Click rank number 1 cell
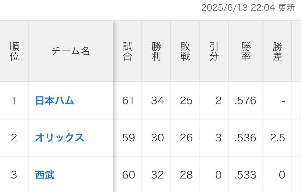Viewport: 301px width, 192px height. 14,101
